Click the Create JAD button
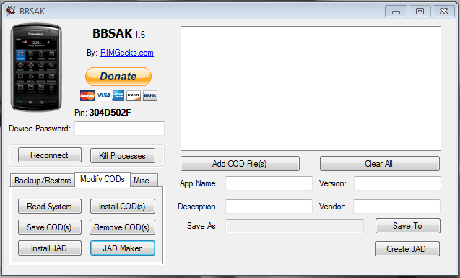 (407, 249)
